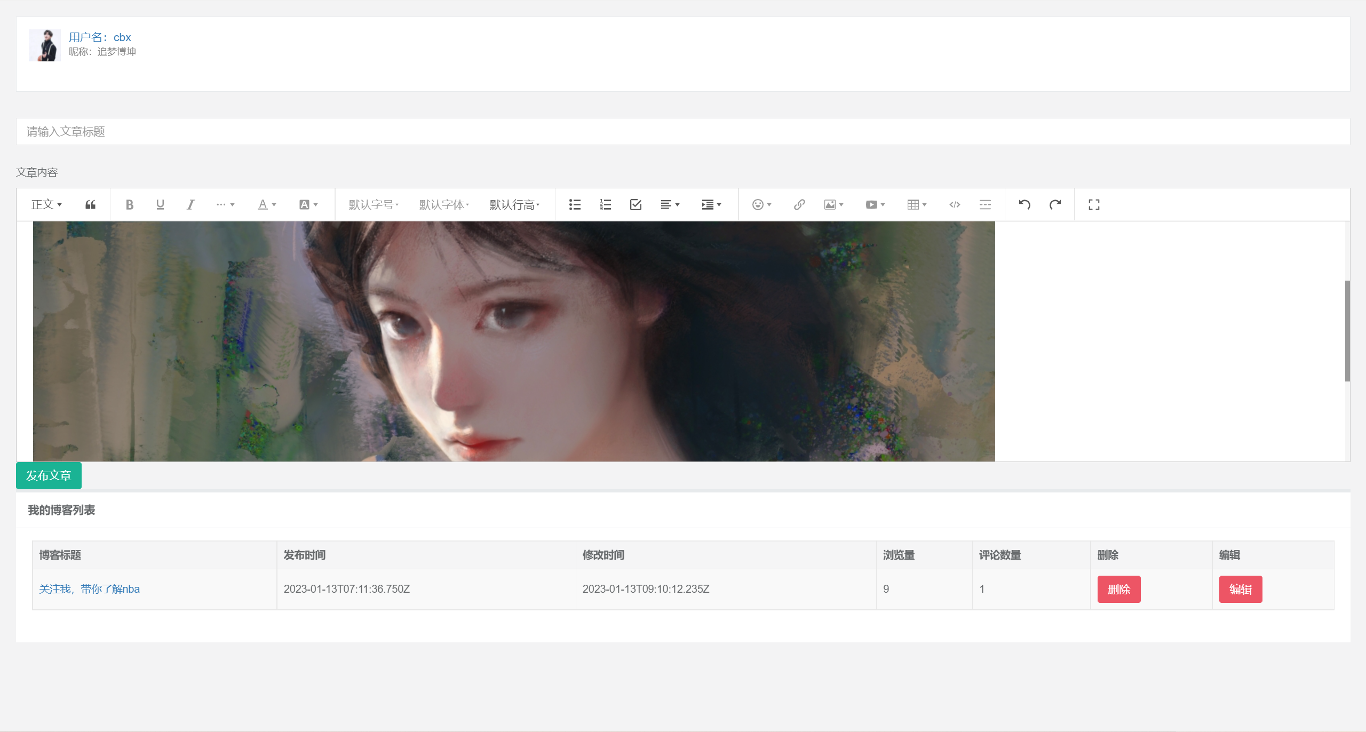Click the username link cbx
The width and height of the screenshot is (1366, 732).
pyautogui.click(x=100, y=37)
